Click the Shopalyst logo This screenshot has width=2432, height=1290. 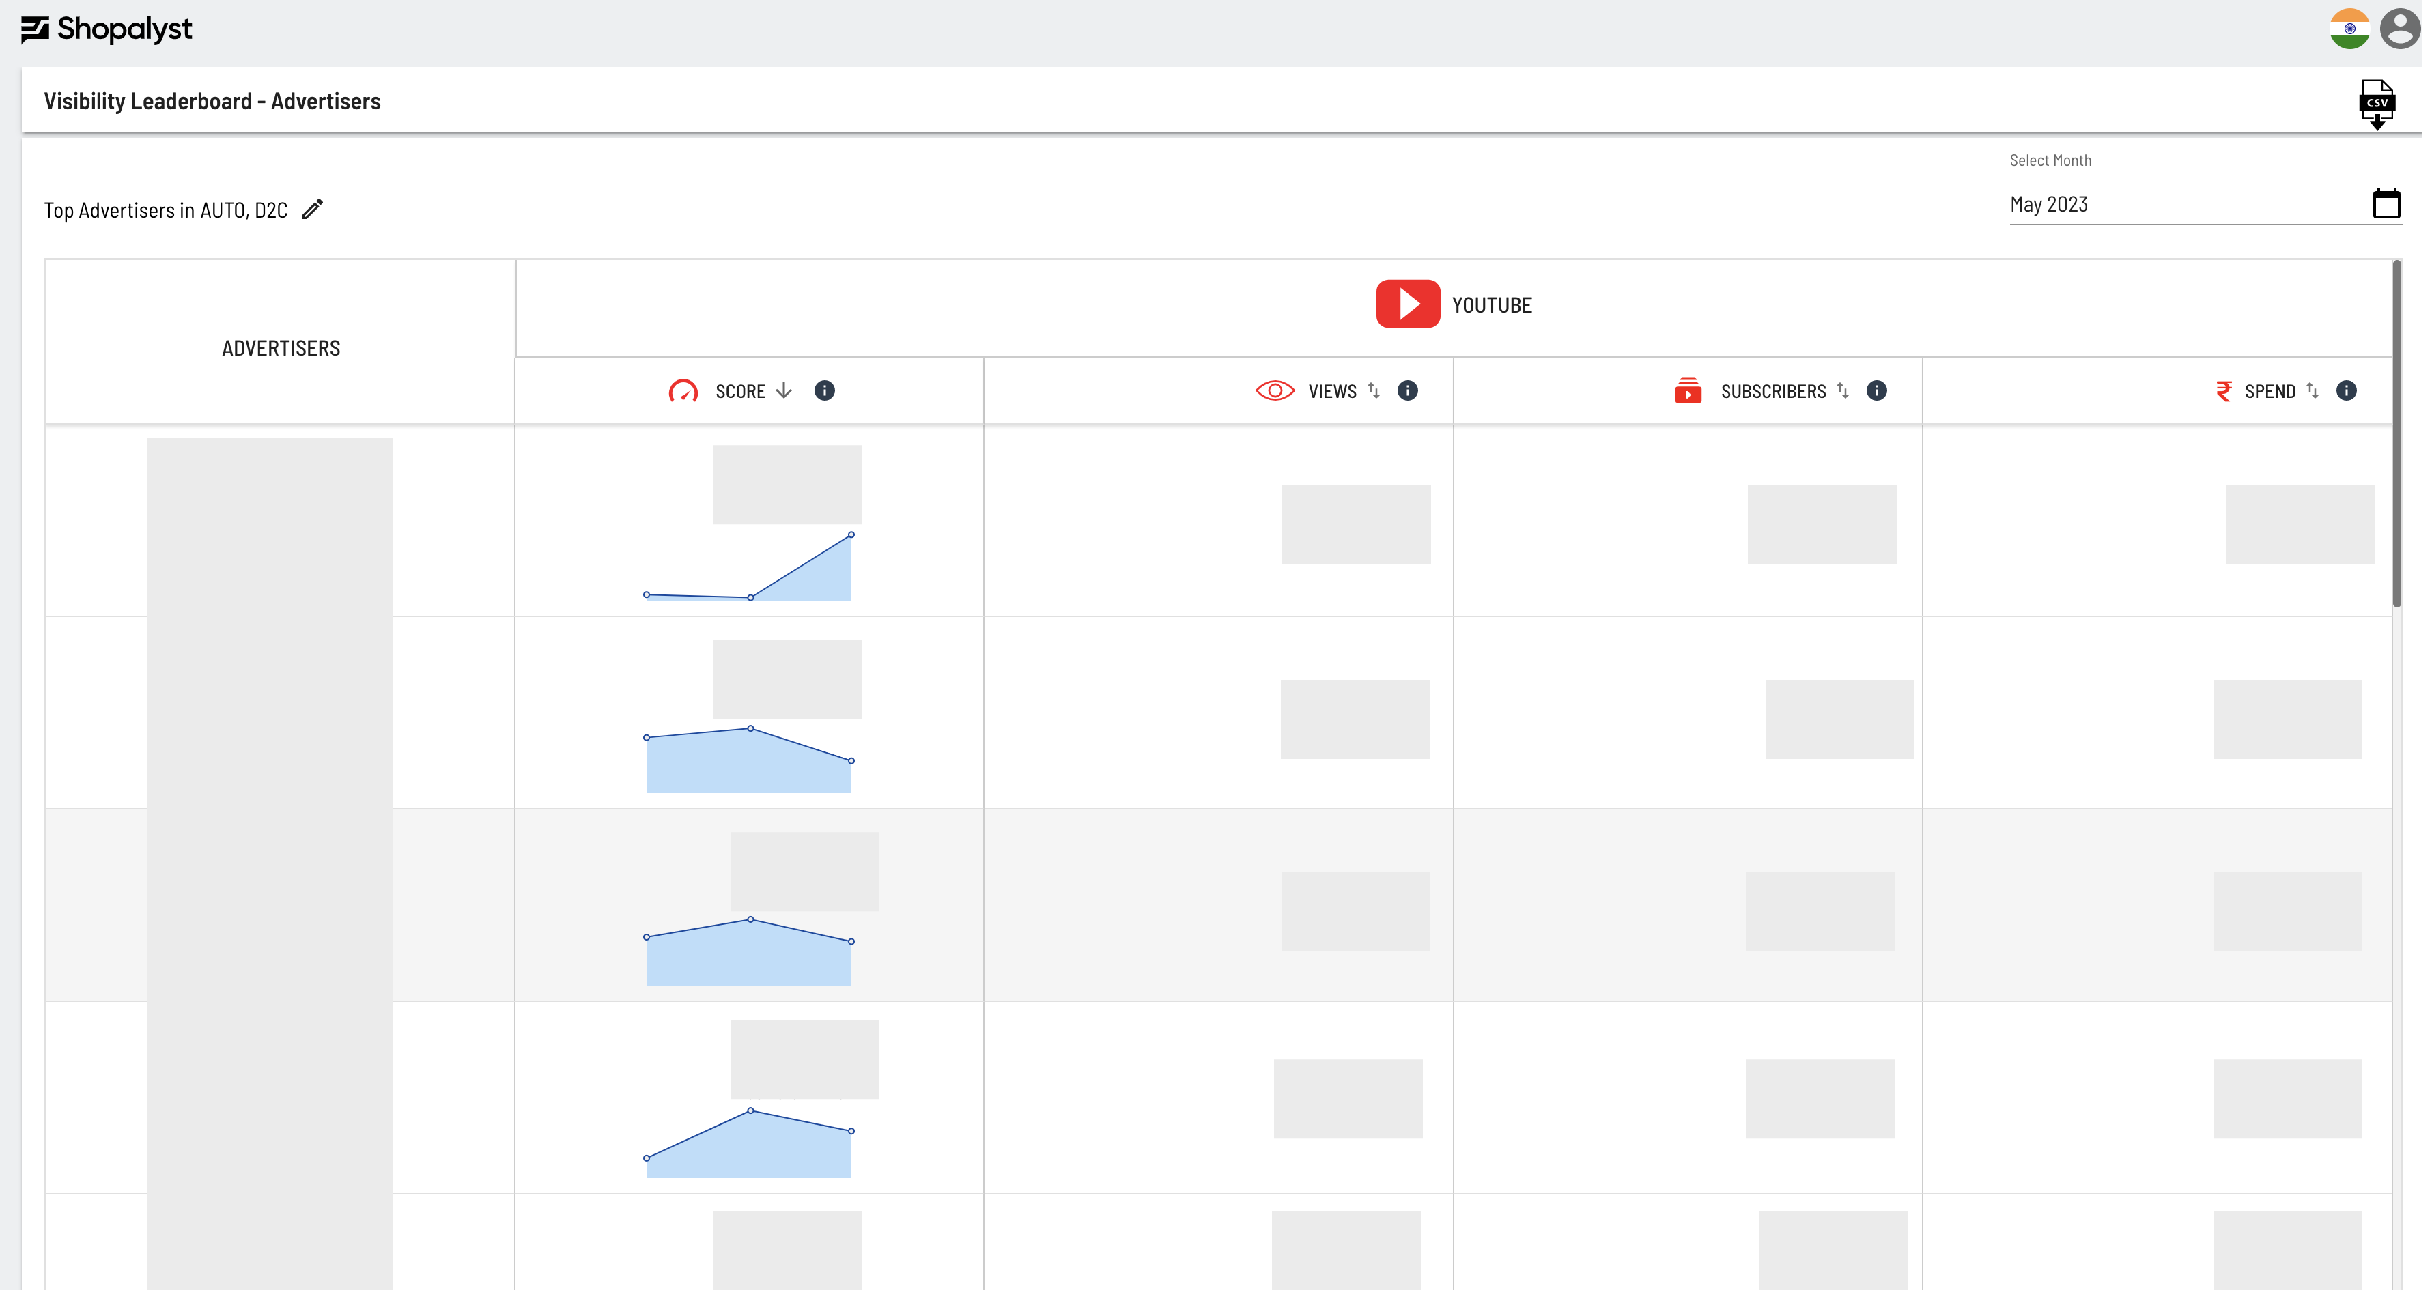(x=107, y=28)
